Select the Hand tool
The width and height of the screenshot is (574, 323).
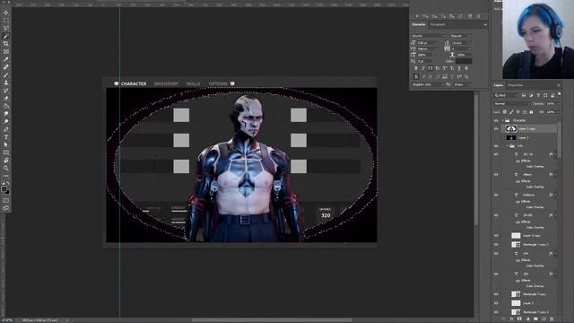click(6, 161)
